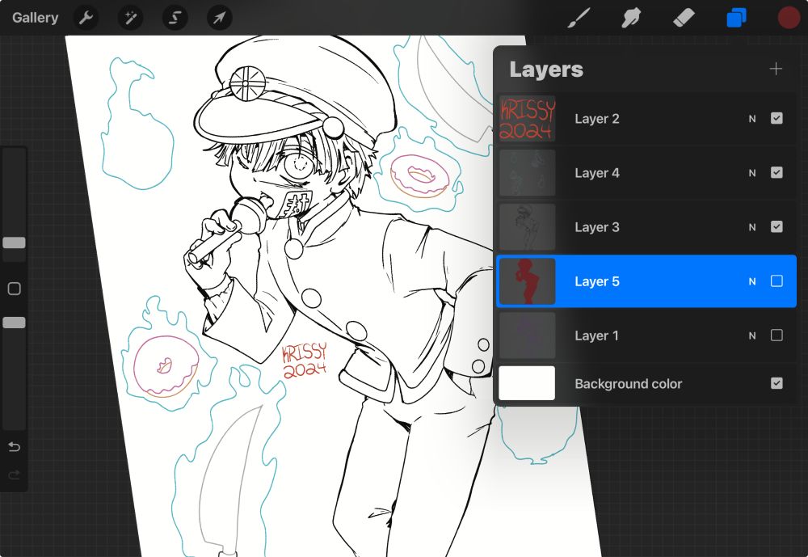808x557 pixels.
Task: Tap the Background color label
Action: click(628, 384)
